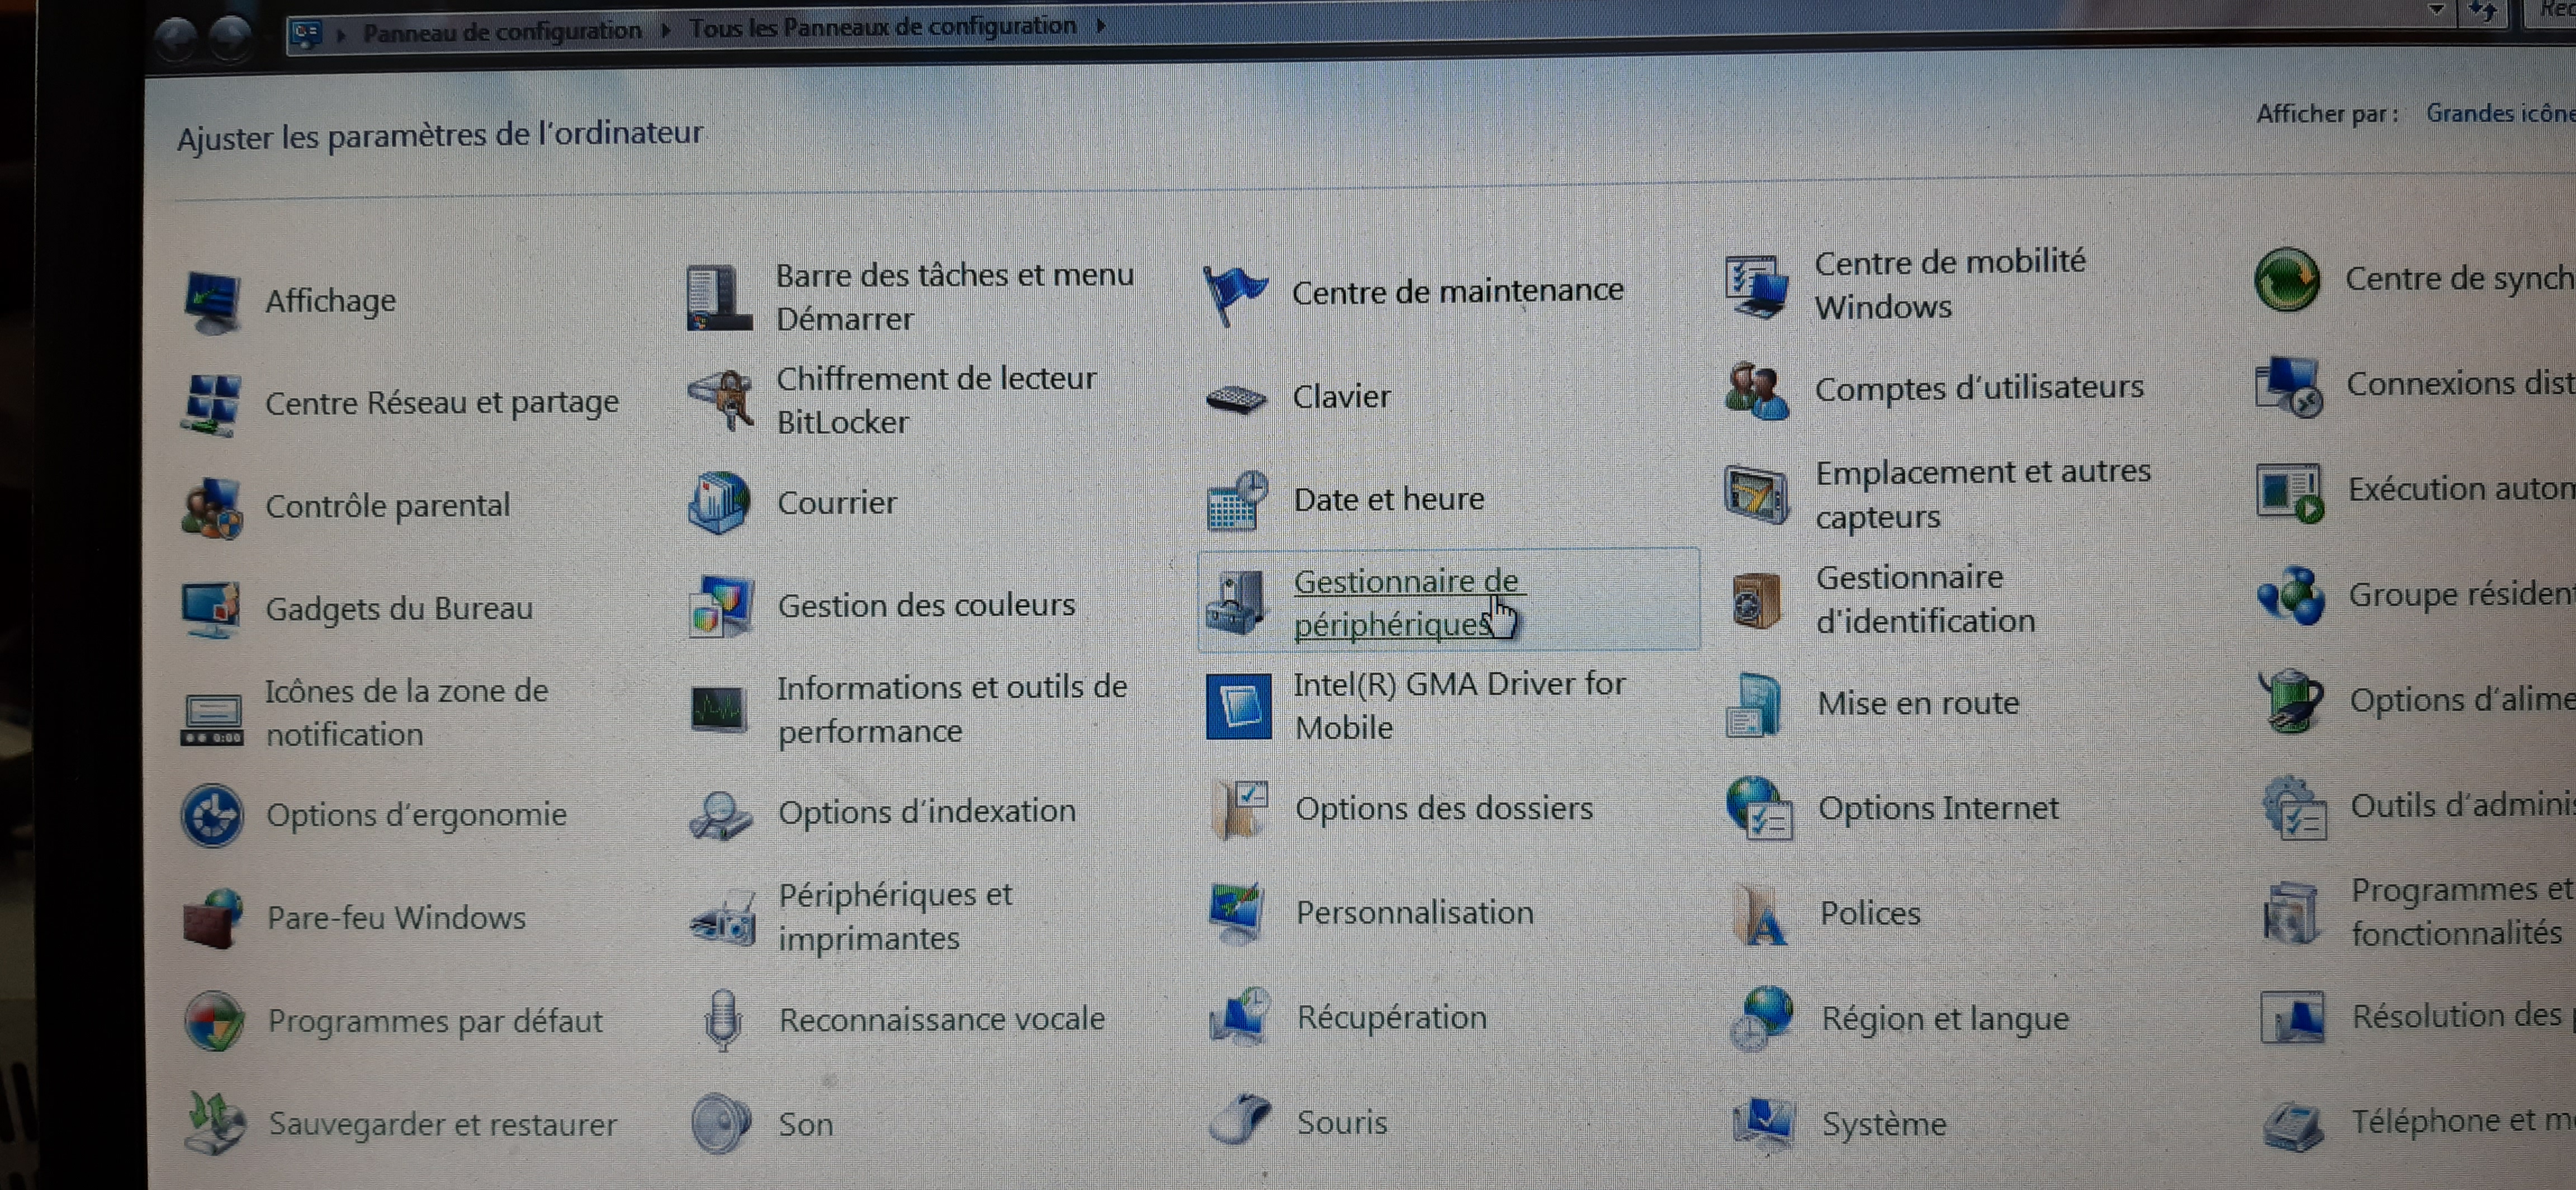Open the Options d'alimentation battery icon
The width and height of the screenshot is (2576, 1190).
pos(2291,701)
